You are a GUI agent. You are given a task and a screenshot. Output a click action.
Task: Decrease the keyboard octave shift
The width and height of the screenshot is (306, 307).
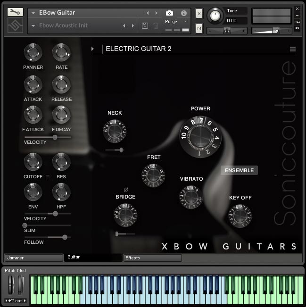pyautogui.click(x=6, y=300)
